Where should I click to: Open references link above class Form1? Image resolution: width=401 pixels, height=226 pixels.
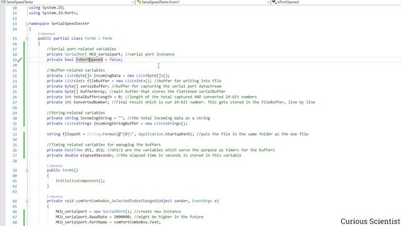click(x=46, y=34)
